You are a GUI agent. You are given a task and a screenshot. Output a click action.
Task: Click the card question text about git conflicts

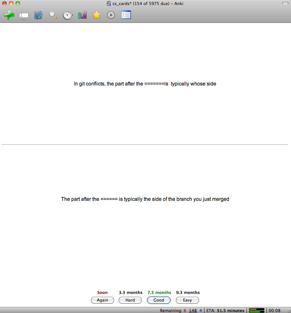tap(145, 84)
